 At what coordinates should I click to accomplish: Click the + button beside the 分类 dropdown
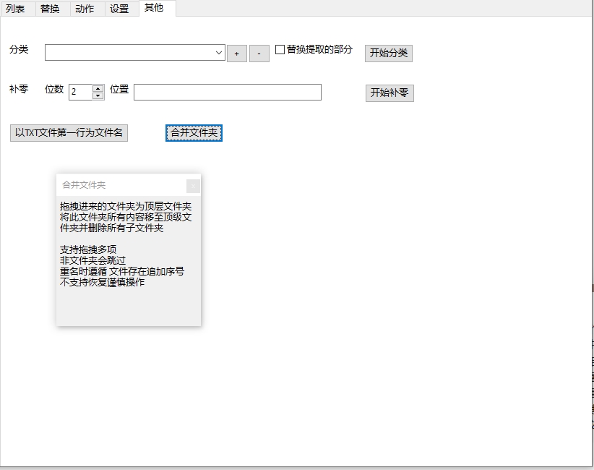point(236,54)
